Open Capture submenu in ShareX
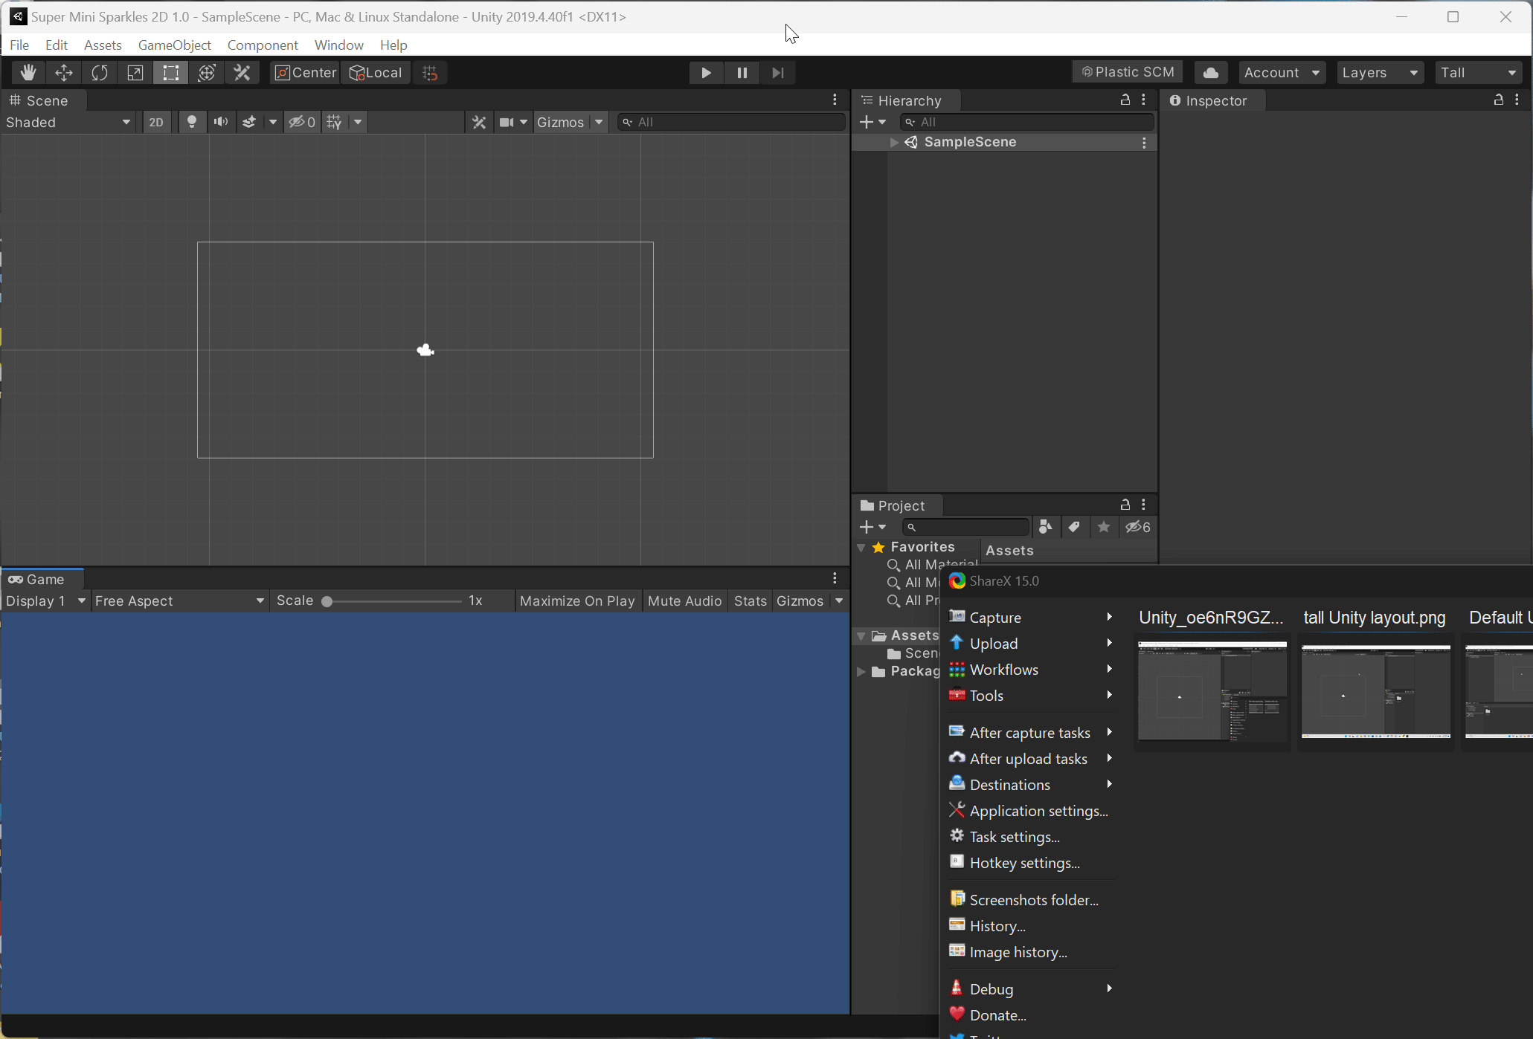Screen dimensions: 1533x1039 (1032, 617)
